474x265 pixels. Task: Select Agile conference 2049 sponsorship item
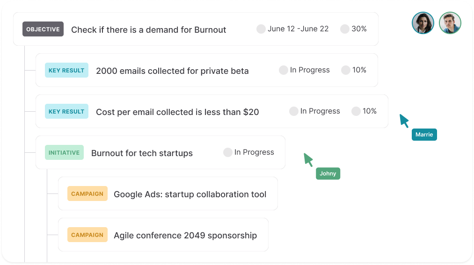pyautogui.click(x=185, y=235)
